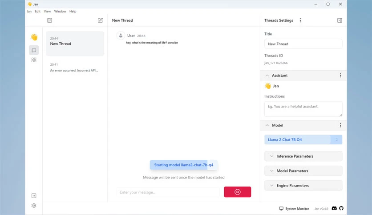
Task: Expand Inference Parameters
Action: coord(303,156)
